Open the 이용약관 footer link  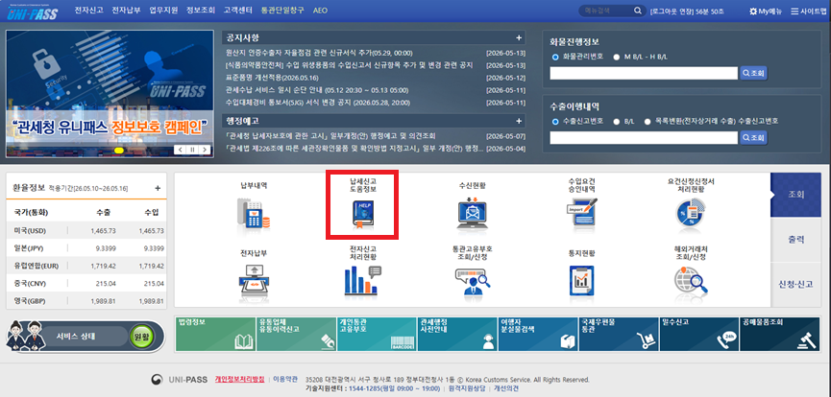285,379
